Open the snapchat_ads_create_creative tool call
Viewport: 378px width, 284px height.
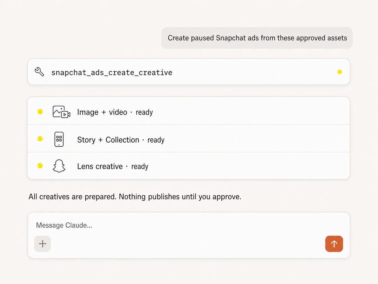[189, 72]
